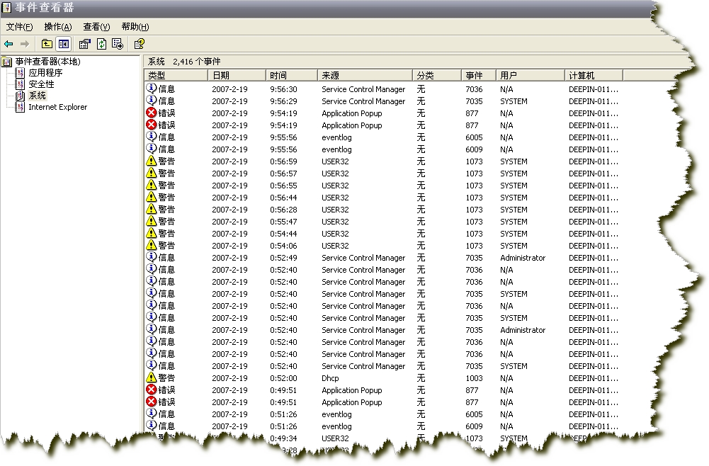
Task: Click the error icon of first Application Popup event
Action: (x=152, y=113)
